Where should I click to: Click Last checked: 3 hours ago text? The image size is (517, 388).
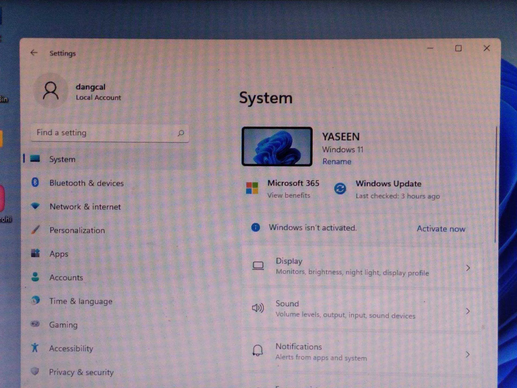click(398, 196)
